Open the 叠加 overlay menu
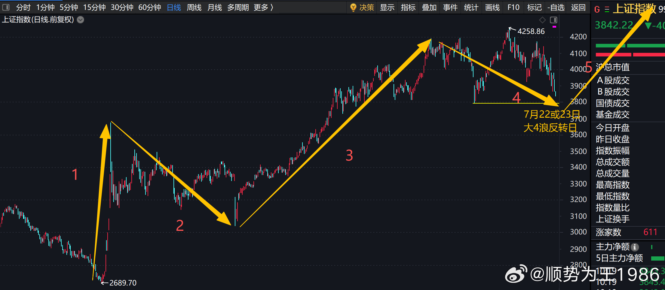The height and width of the screenshot is (290, 665). point(429,8)
